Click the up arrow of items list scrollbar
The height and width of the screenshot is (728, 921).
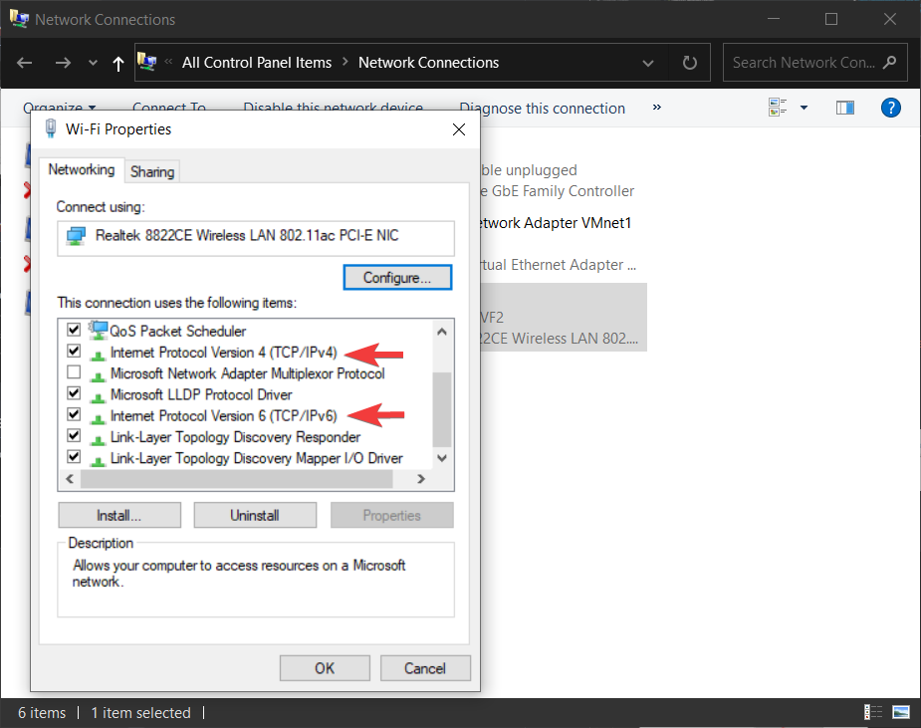(x=442, y=332)
